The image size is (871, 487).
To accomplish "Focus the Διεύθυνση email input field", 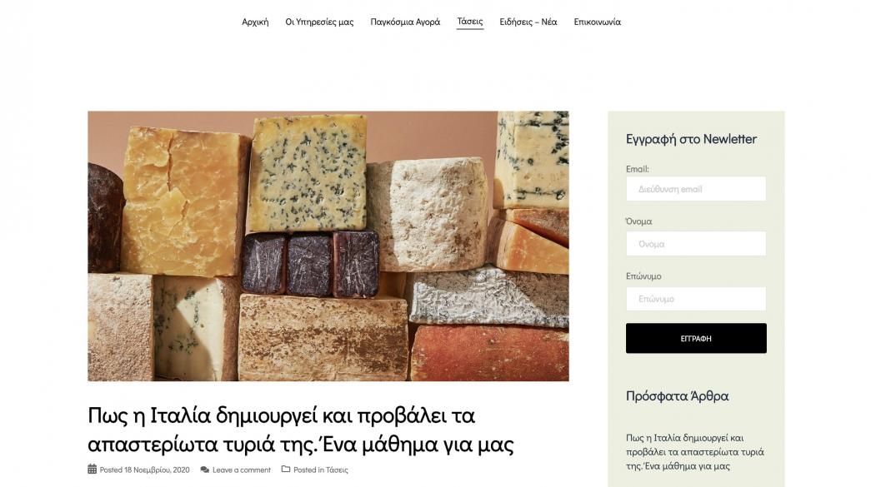I will pyautogui.click(x=696, y=189).
